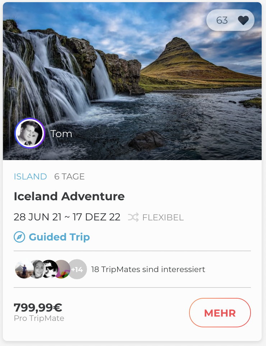Click the compass icon beside Guided Trip

(19, 237)
